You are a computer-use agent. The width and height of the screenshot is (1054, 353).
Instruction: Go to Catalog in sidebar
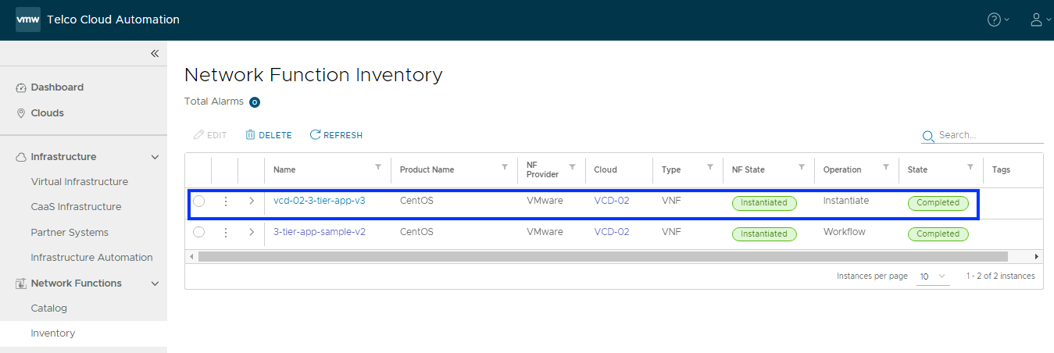[49, 308]
